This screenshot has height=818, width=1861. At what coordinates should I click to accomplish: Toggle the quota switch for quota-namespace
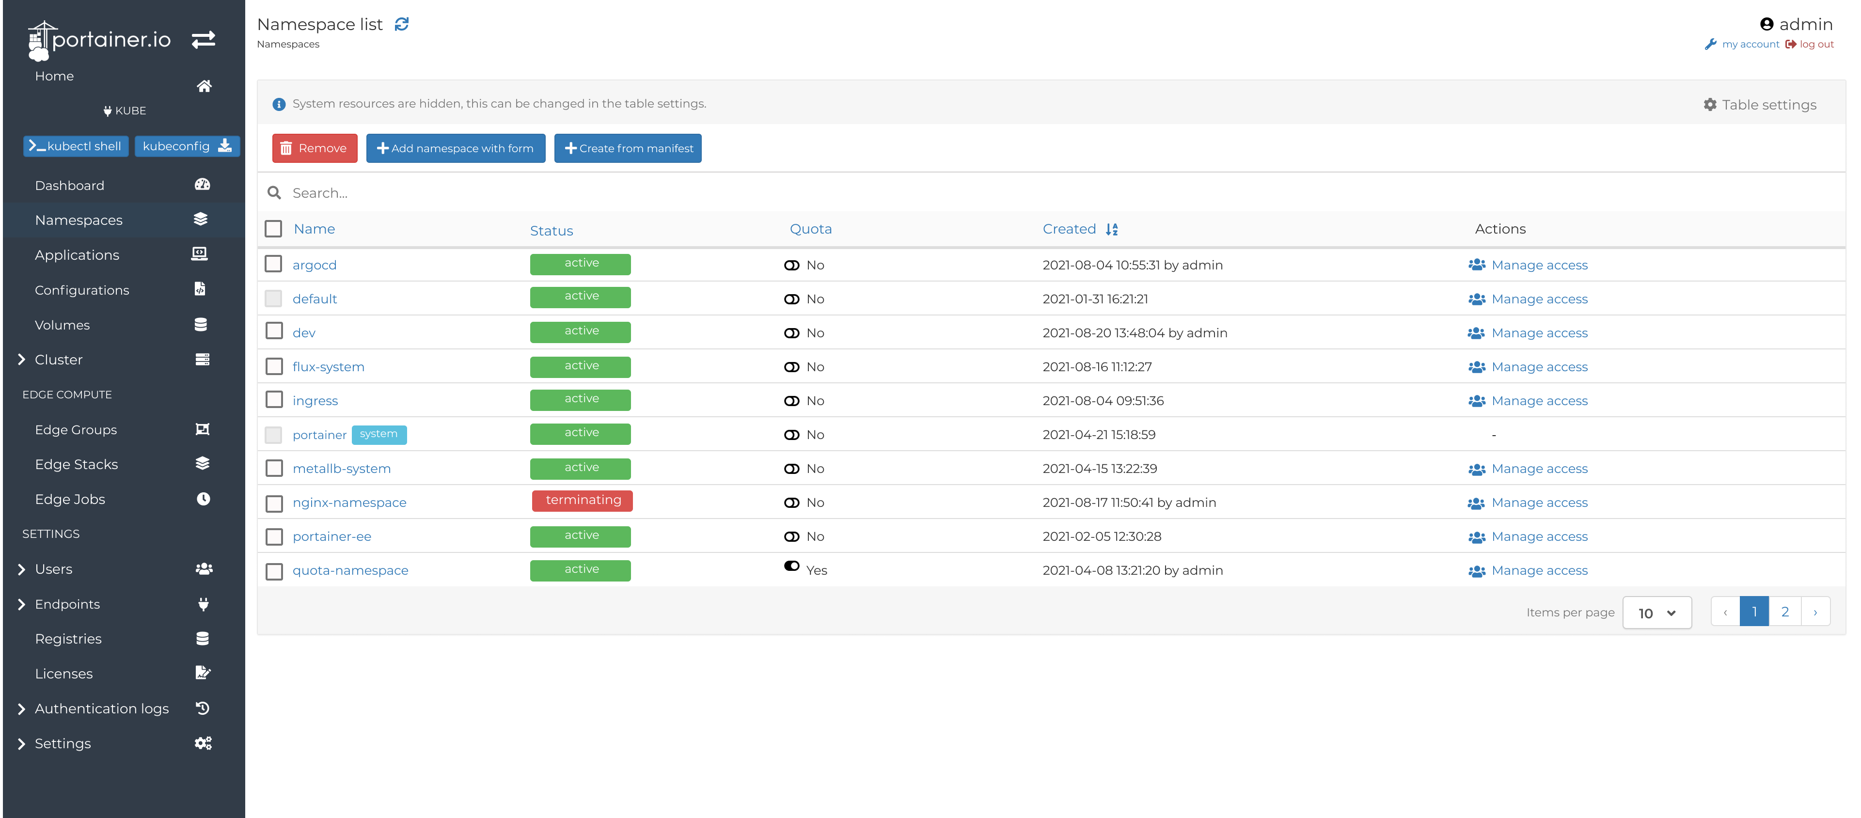791,566
